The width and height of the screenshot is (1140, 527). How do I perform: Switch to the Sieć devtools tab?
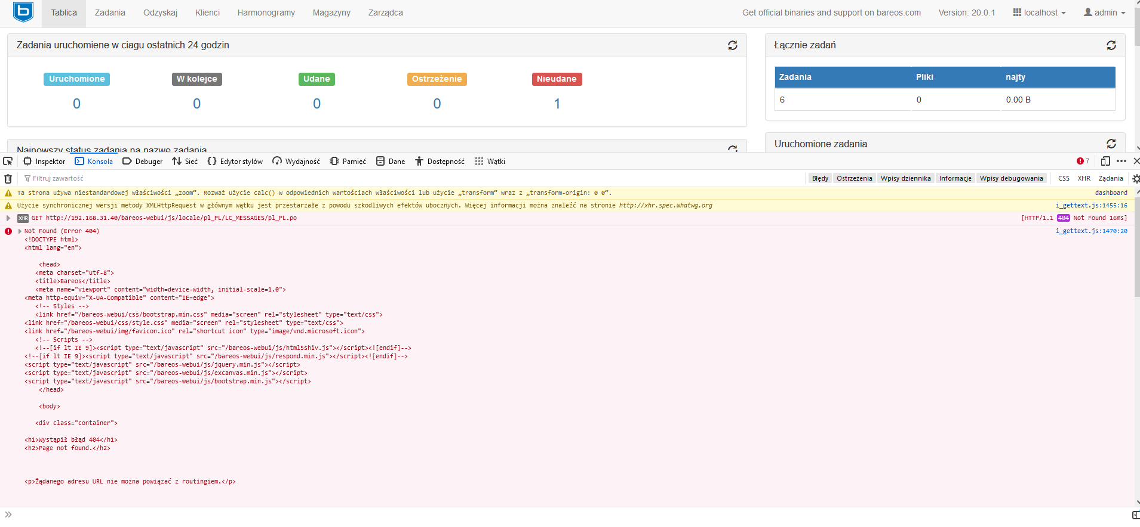coord(185,161)
